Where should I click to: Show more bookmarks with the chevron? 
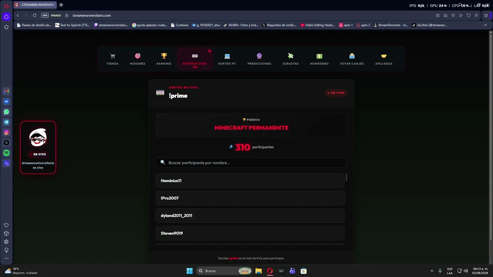[x=485, y=25]
